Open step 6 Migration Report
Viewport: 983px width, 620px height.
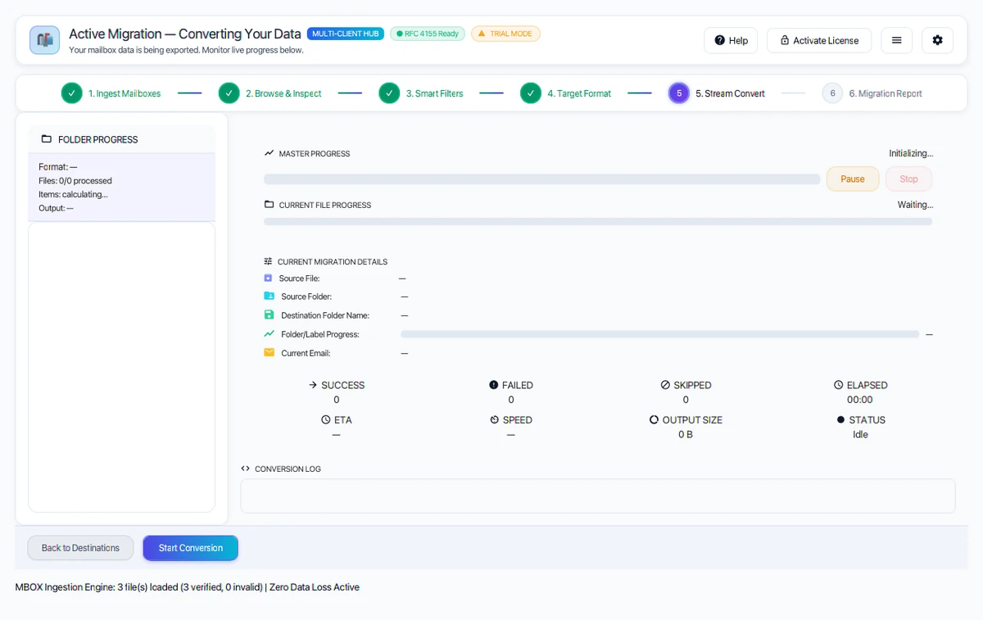(x=872, y=93)
